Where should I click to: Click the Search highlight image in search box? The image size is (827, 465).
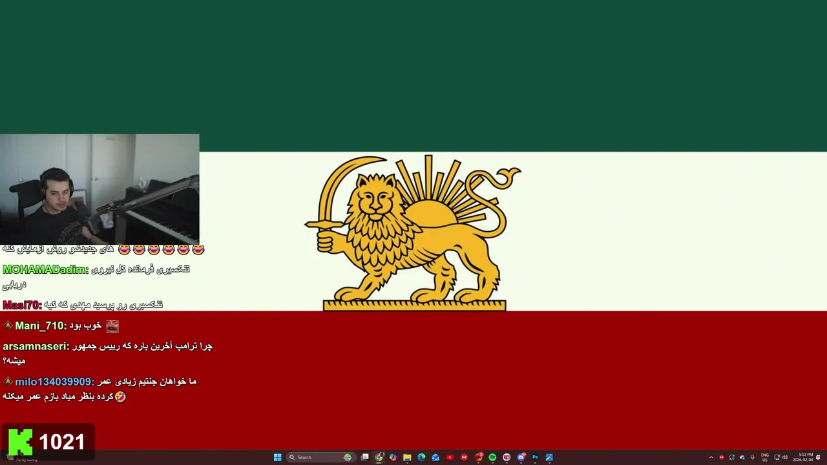click(348, 457)
